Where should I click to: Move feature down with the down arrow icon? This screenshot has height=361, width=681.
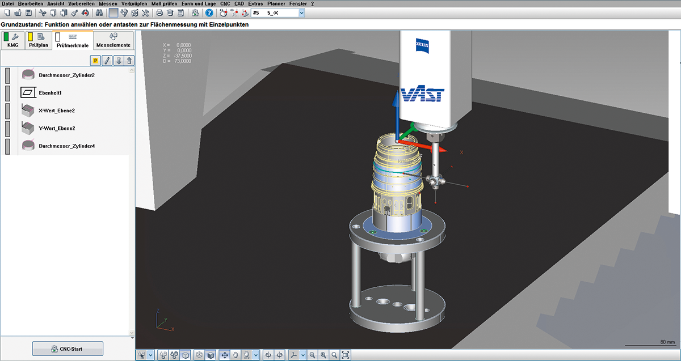click(x=119, y=61)
